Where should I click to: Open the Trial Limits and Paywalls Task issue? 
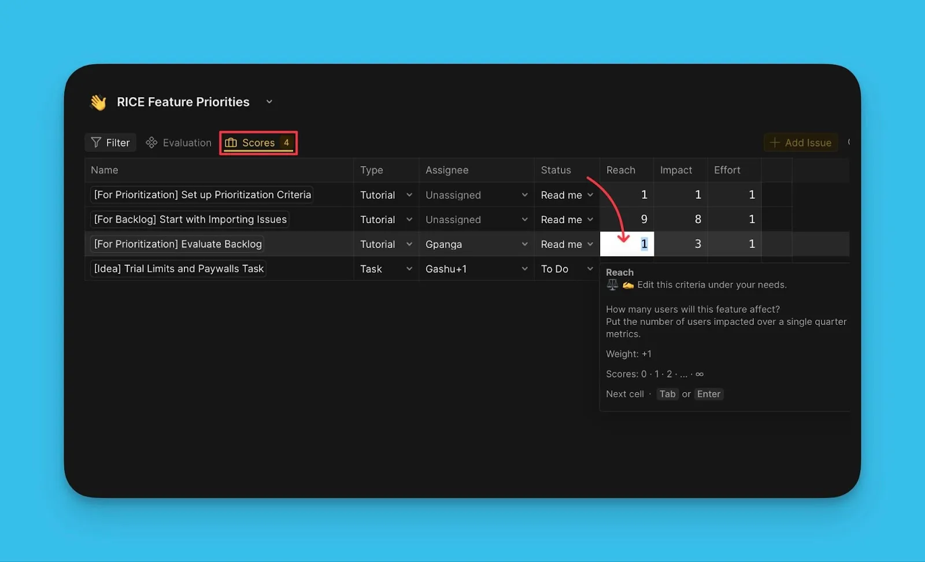click(179, 269)
